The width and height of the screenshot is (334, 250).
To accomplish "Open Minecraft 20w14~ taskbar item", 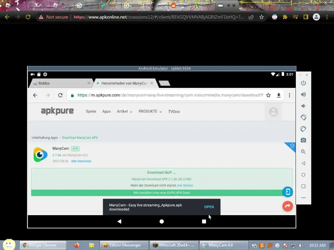I will click(x=174, y=245).
